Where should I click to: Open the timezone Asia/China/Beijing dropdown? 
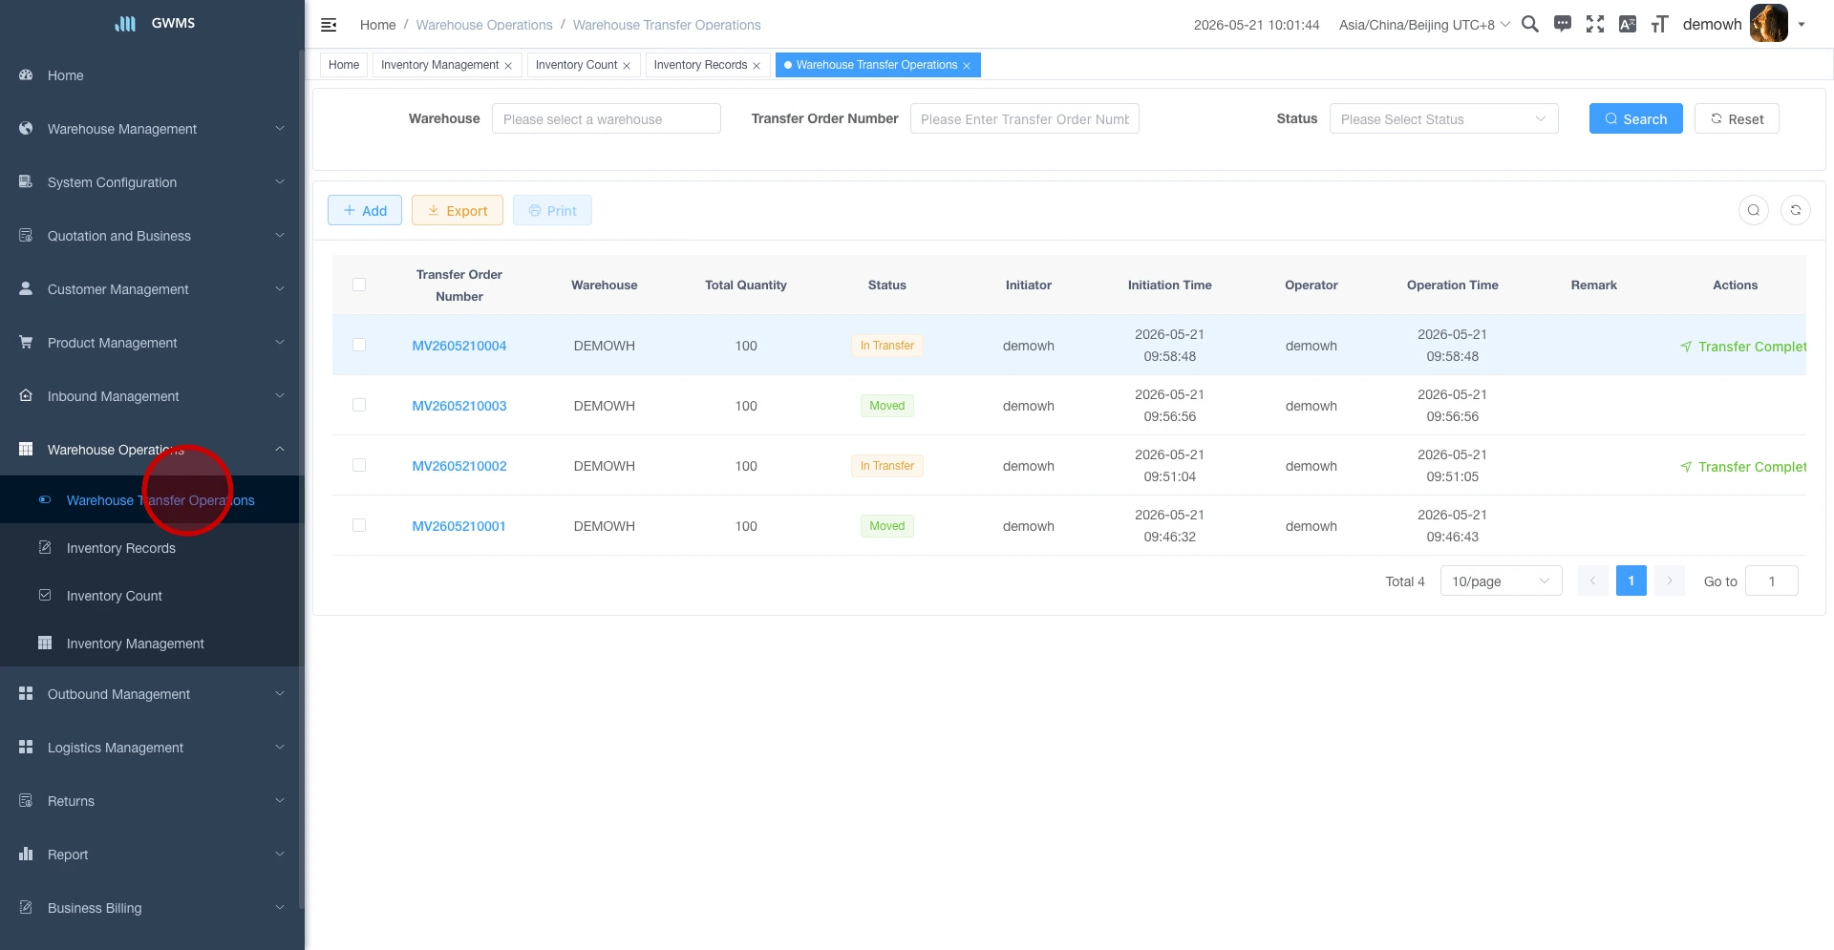pos(1424,25)
